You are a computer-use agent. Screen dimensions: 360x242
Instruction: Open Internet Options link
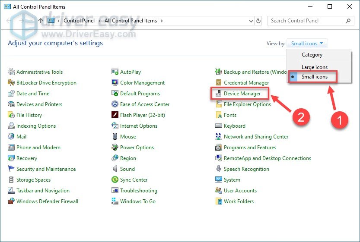[139, 126]
